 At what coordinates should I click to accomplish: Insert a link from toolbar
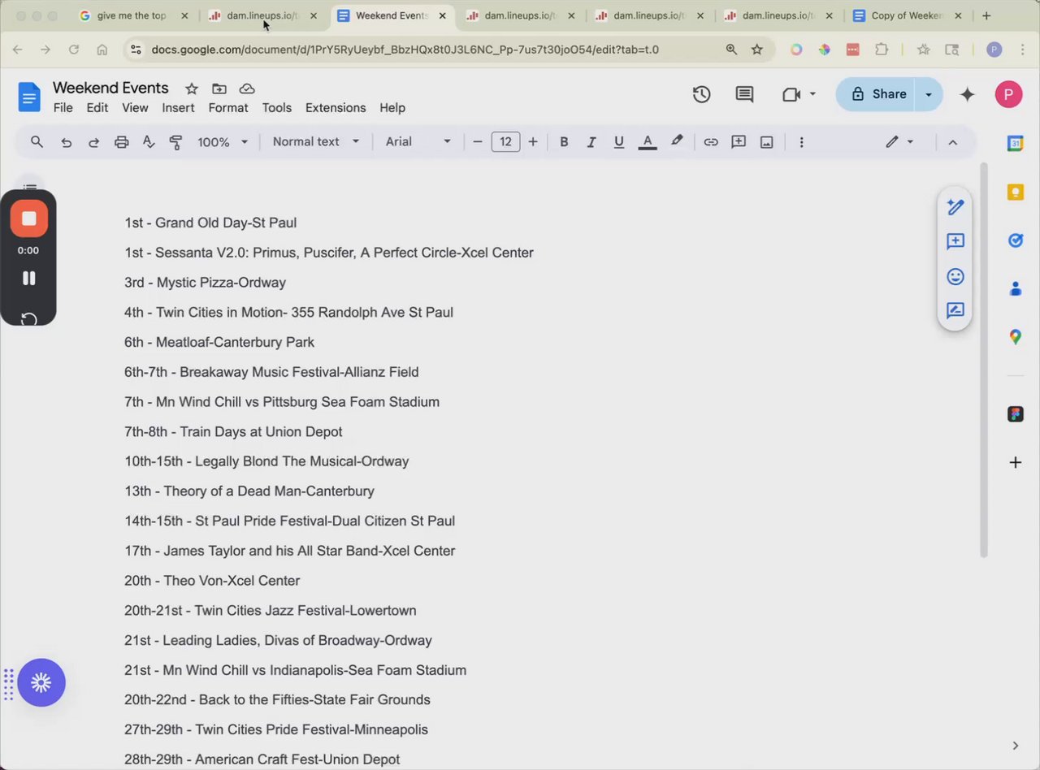[711, 142]
